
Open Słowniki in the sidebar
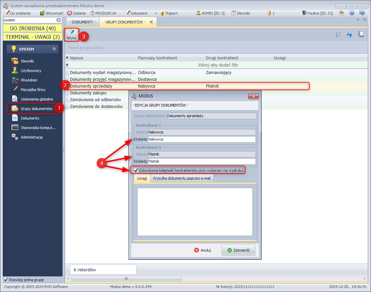[x=27, y=61]
